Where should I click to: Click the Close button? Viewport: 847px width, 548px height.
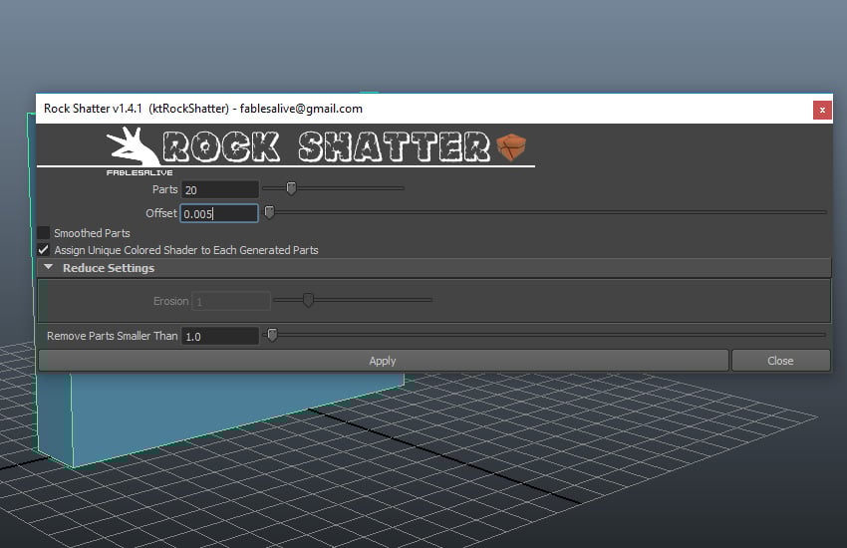[780, 360]
